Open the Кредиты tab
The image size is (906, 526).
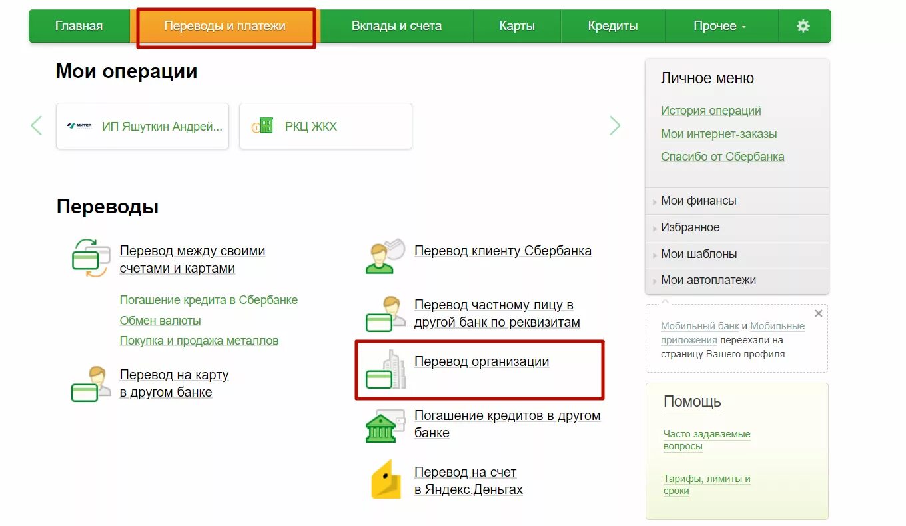[x=613, y=26]
